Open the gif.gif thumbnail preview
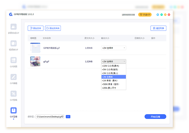This screenshot has height=133, width=189. 35,62
